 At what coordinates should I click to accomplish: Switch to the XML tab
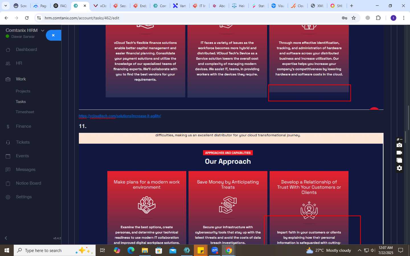pos(317,6)
